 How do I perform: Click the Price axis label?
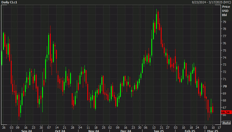(x=226, y=7)
